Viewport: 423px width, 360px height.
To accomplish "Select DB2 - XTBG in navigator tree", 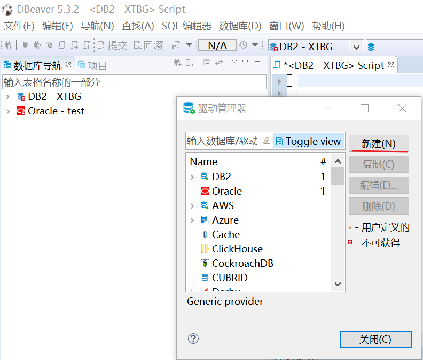I will 54,96.
